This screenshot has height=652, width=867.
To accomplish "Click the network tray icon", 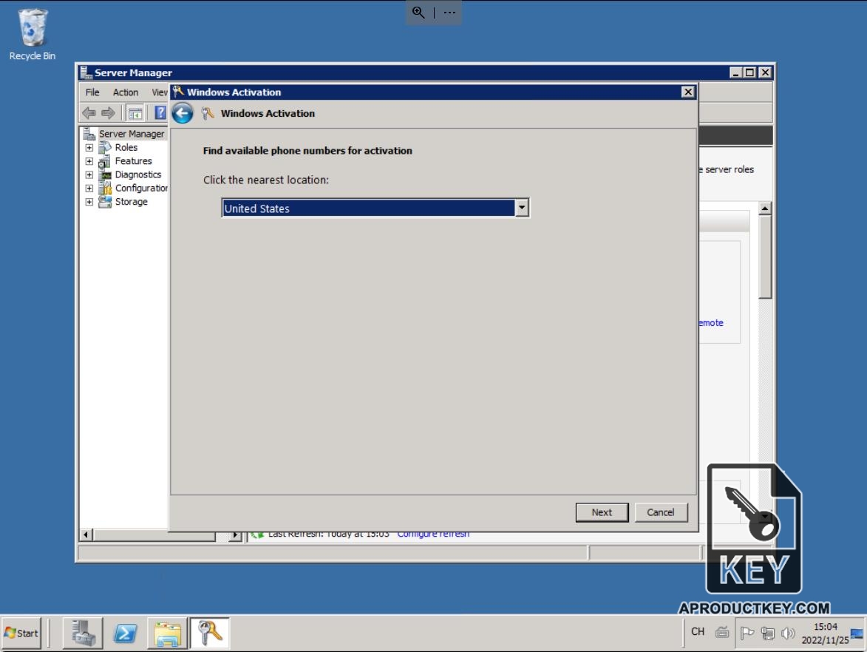I will point(767,634).
